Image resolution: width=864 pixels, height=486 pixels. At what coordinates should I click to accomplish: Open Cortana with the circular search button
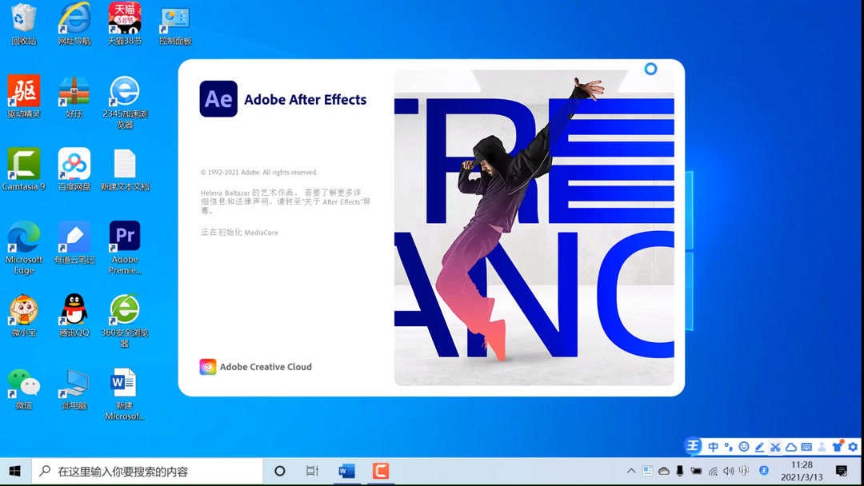point(279,471)
